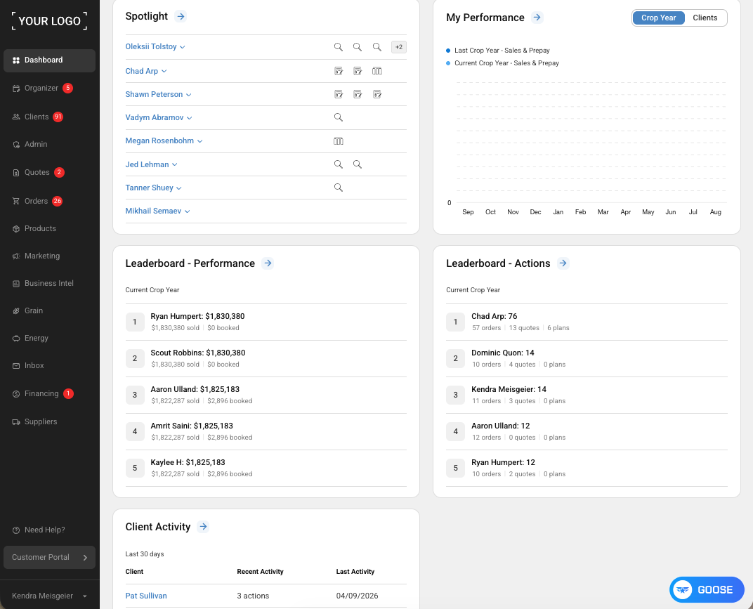Expand Megan Rosenbohm dropdown
This screenshot has width=753, height=609.
click(164, 140)
